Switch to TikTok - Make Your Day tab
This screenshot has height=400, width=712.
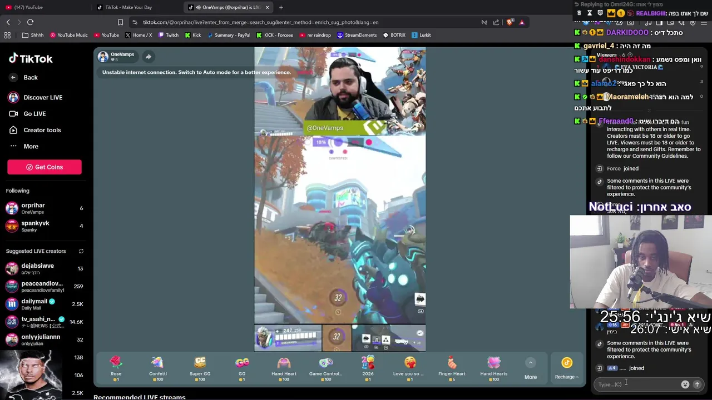pos(137,7)
